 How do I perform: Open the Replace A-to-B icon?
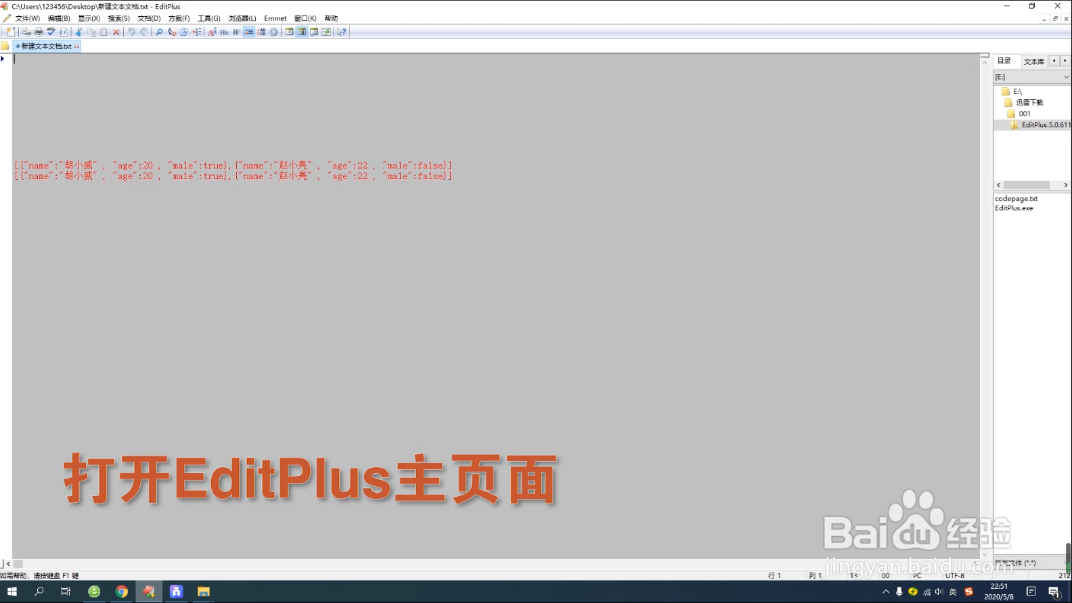[171, 32]
